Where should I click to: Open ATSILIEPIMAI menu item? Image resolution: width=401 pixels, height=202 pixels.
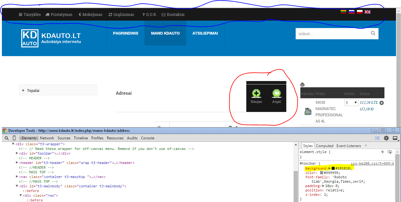point(205,33)
